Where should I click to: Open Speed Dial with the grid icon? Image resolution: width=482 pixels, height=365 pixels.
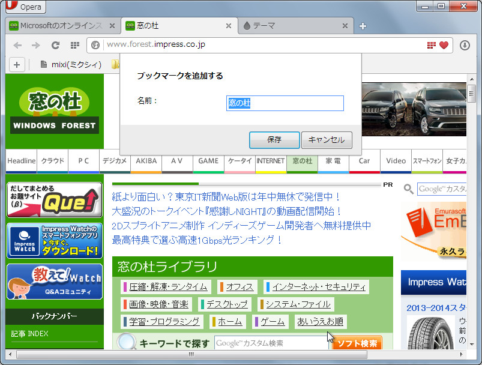(74, 44)
